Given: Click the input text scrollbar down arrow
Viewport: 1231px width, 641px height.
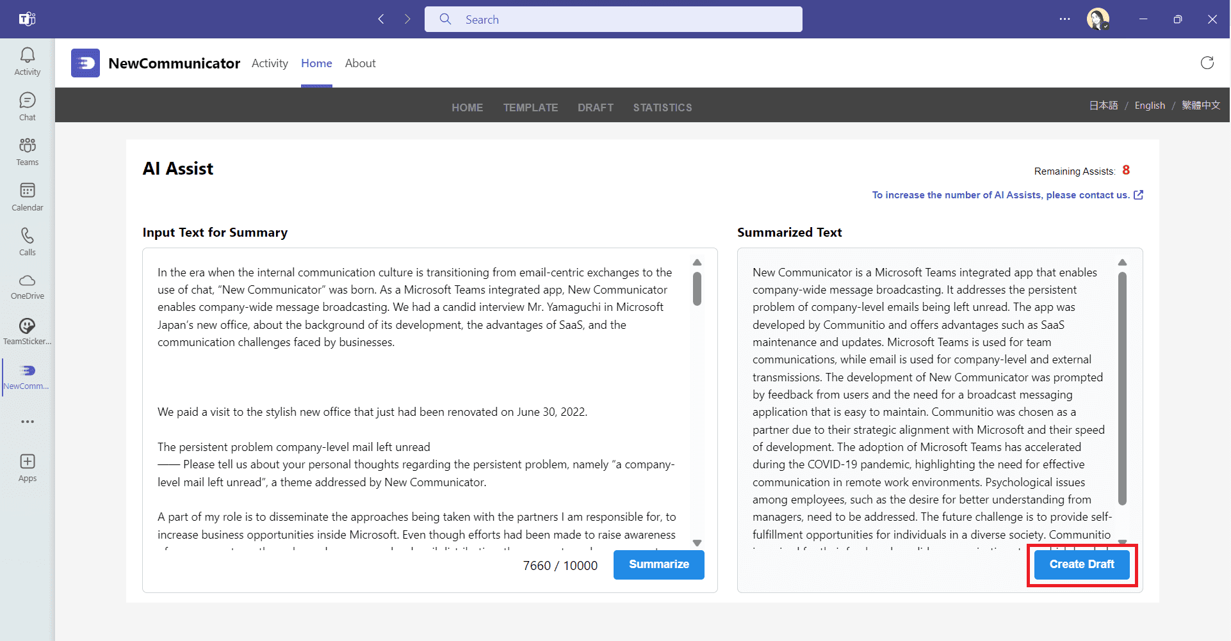Looking at the screenshot, I should 697,542.
